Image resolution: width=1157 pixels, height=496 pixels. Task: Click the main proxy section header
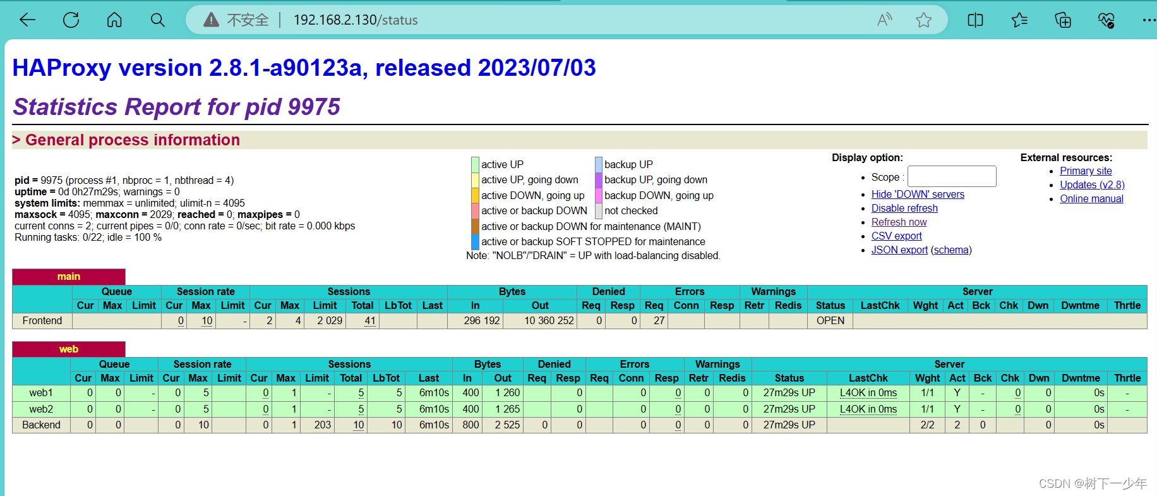coord(69,276)
